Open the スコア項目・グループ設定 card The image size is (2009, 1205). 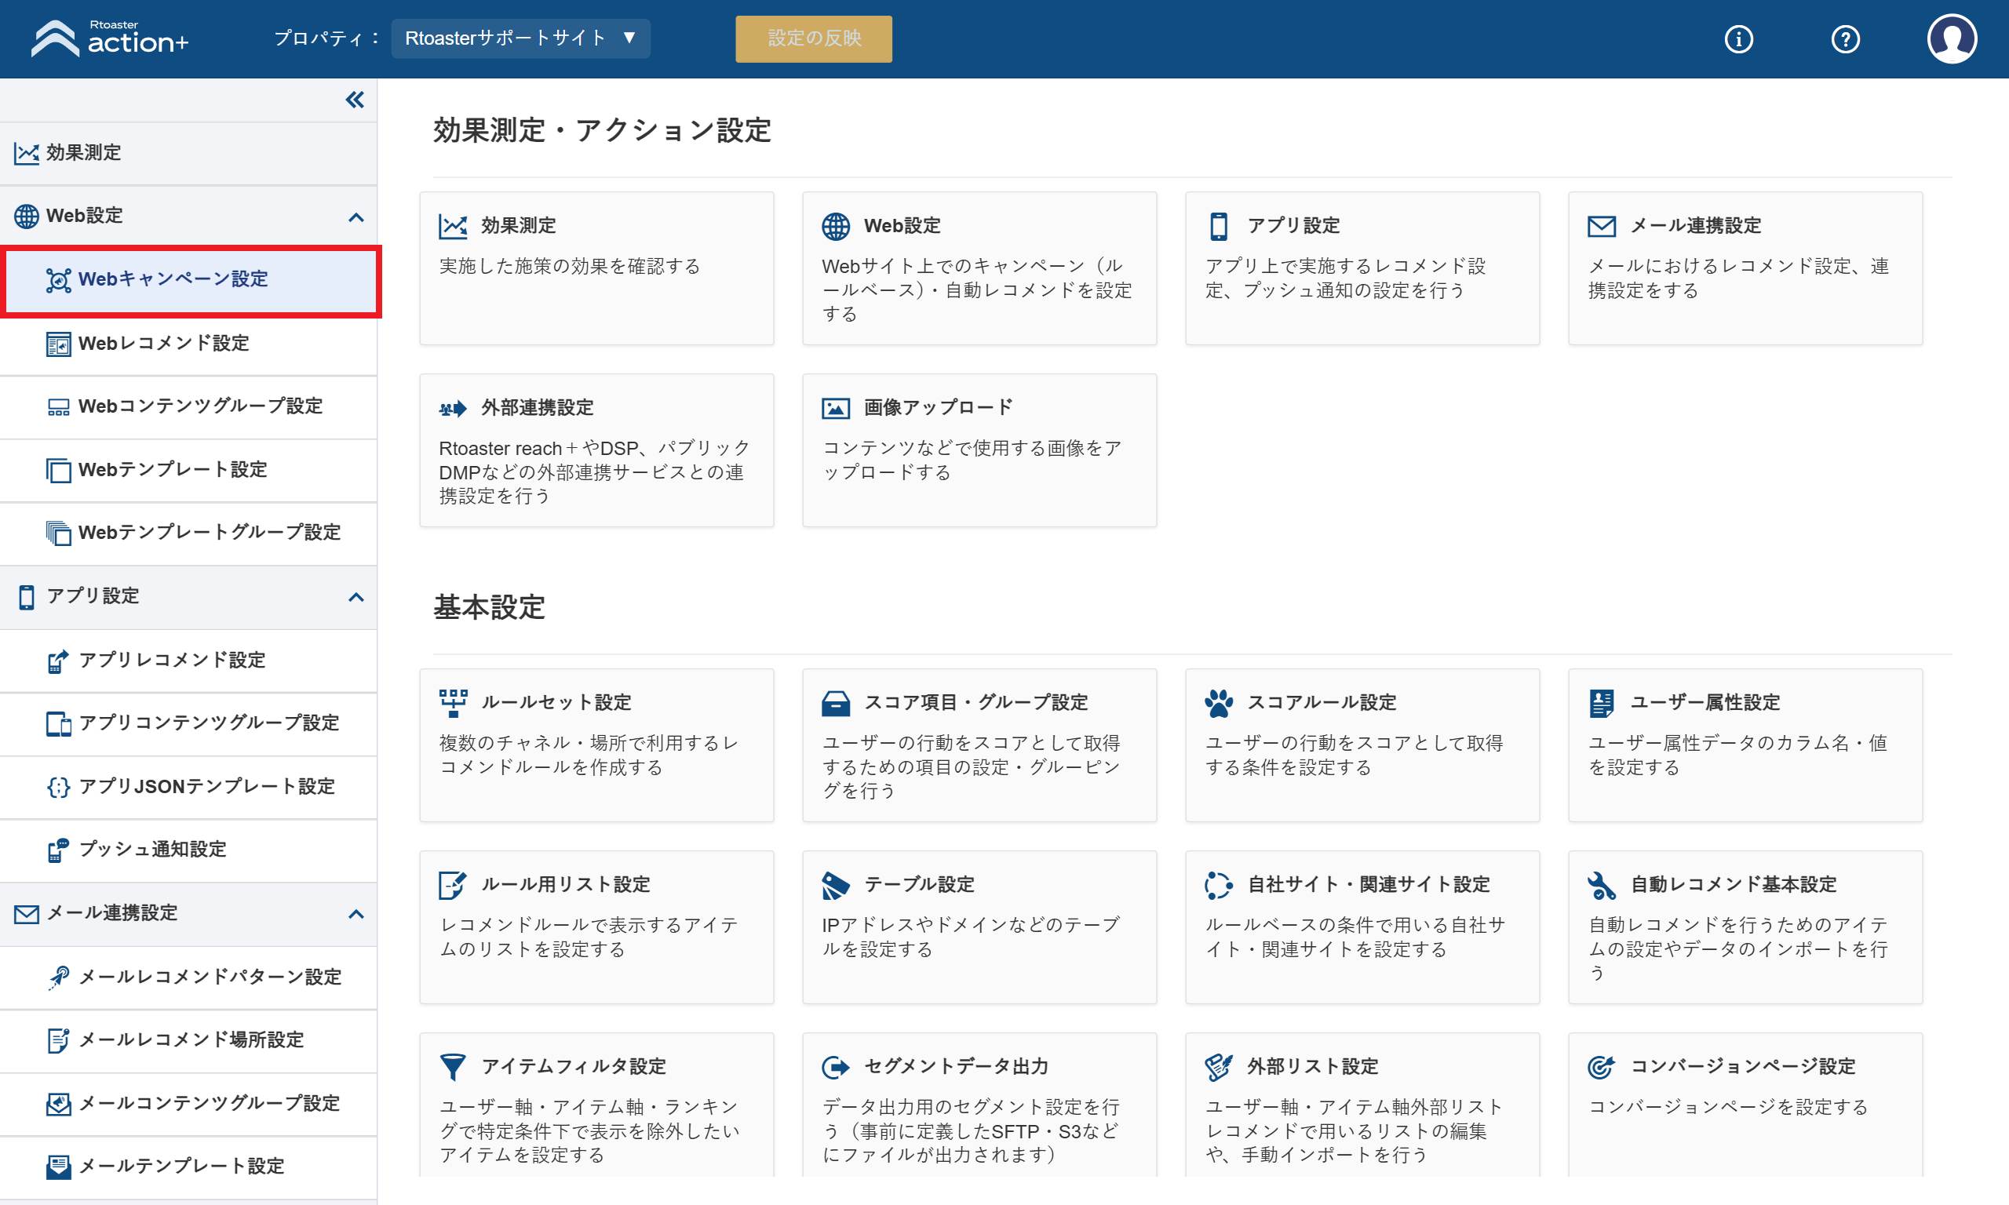(x=979, y=745)
